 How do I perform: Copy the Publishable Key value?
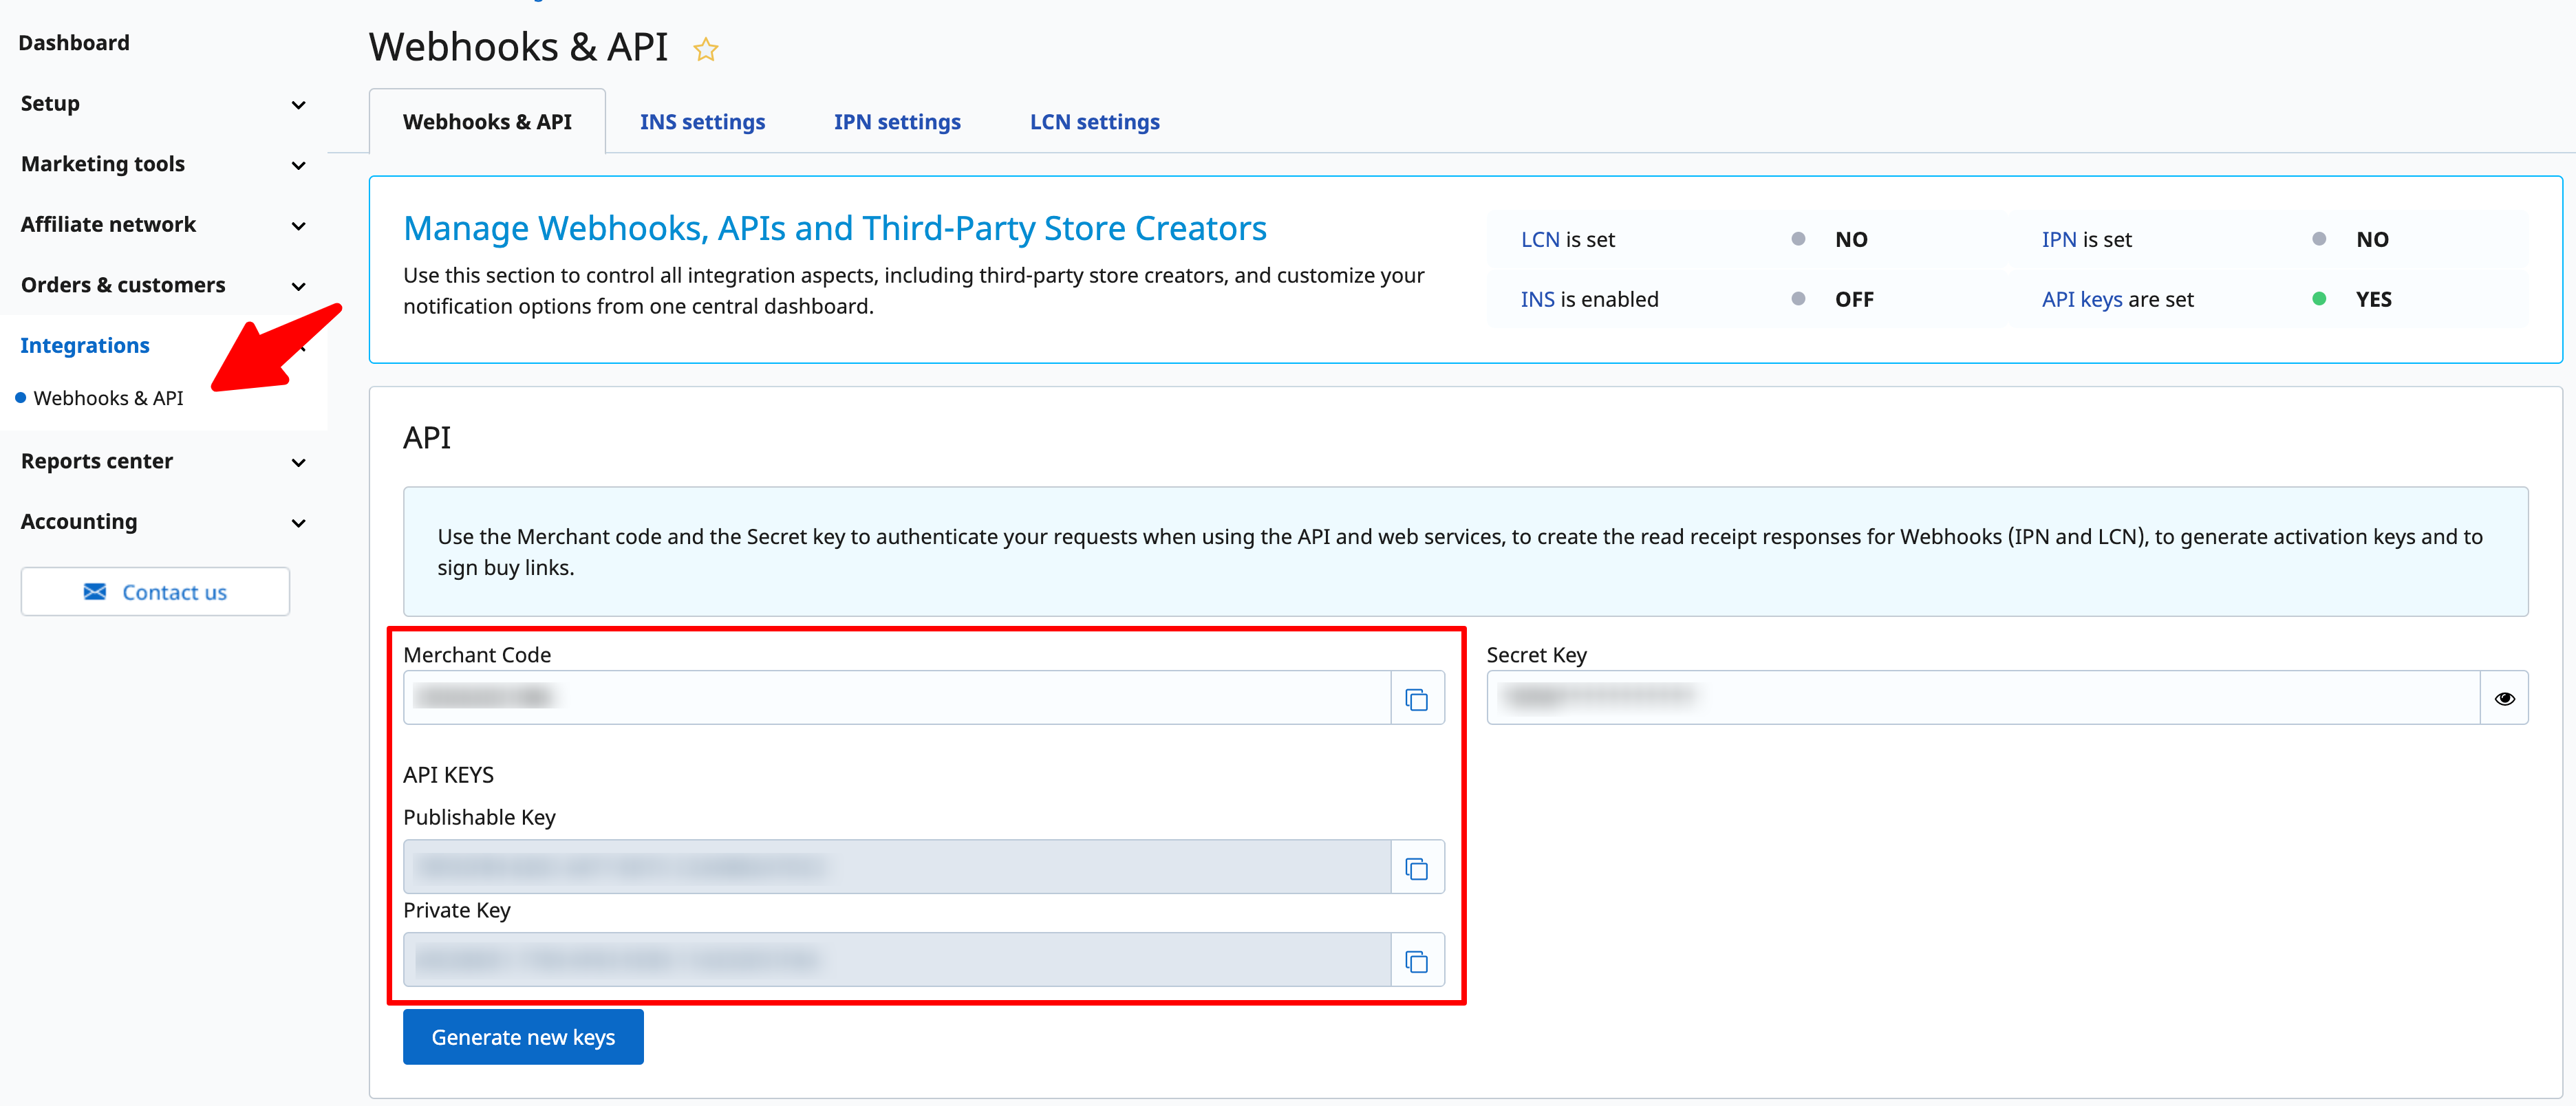[x=1416, y=868]
